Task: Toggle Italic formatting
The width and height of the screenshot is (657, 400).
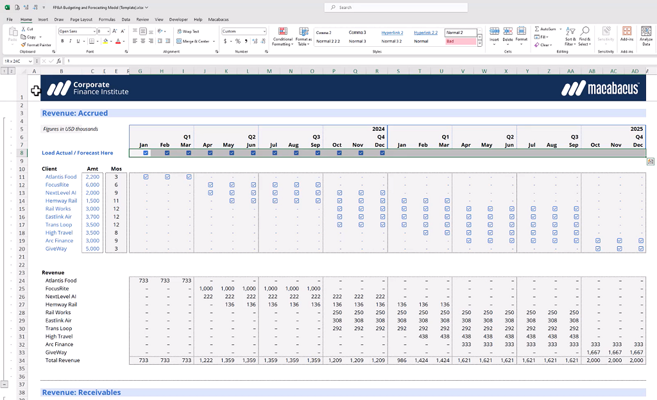Action: (71, 41)
